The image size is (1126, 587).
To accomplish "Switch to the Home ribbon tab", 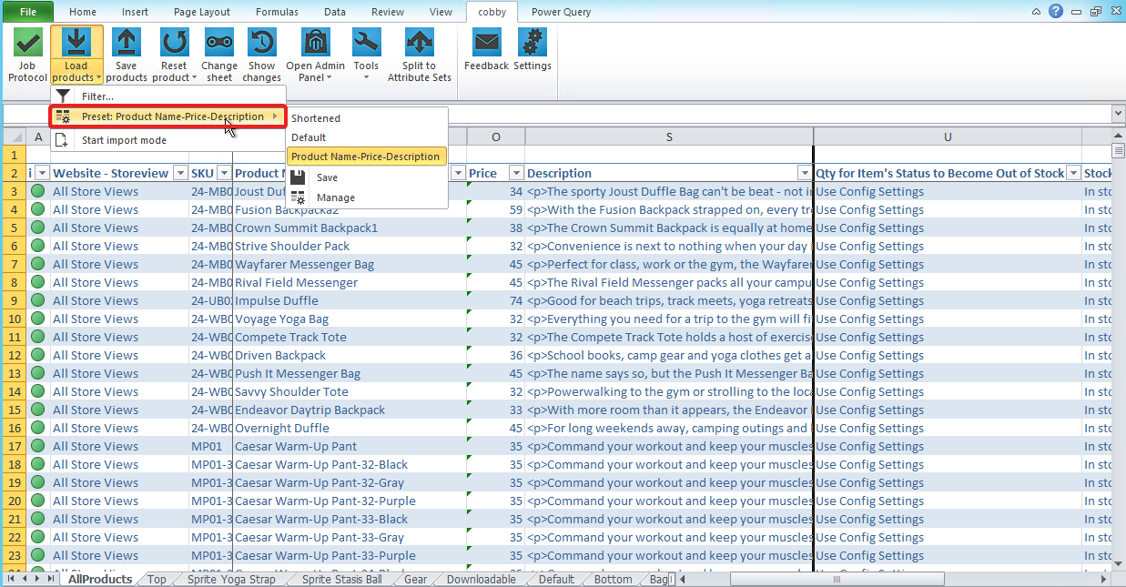I will click(x=83, y=12).
